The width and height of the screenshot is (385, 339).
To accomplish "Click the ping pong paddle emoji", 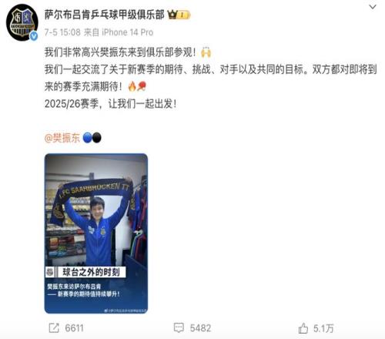I will click(x=142, y=86).
